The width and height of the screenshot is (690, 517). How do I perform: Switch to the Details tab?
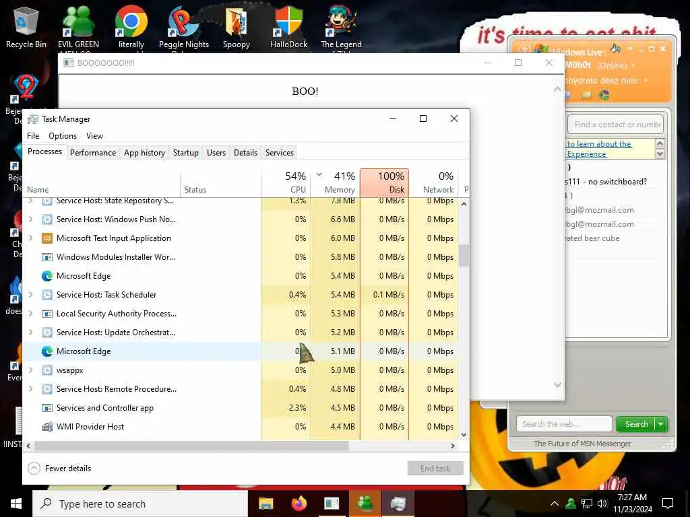245,153
